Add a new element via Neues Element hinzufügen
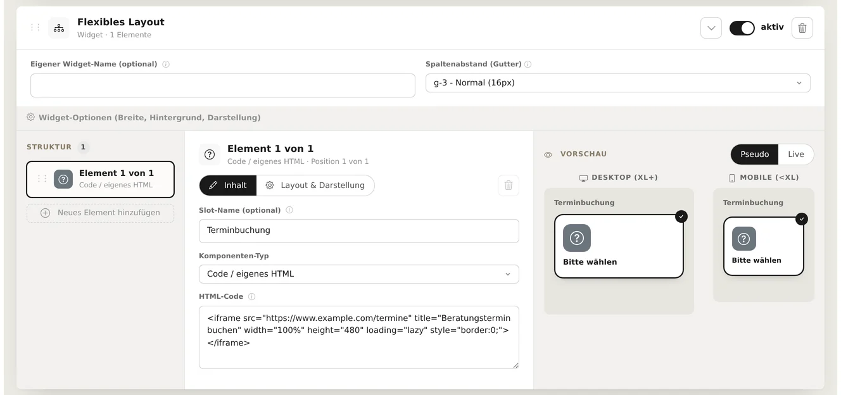The height and width of the screenshot is (395, 841). (x=101, y=213)
